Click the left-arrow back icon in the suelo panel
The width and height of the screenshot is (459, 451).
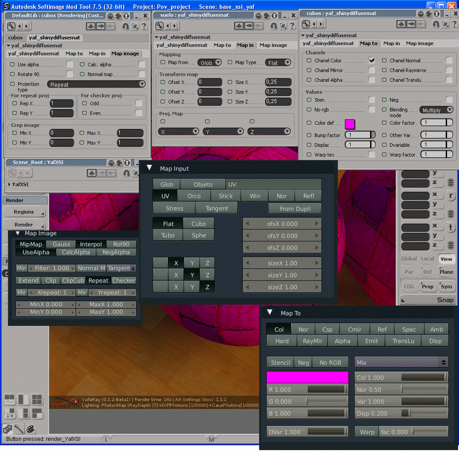click(x=249, y=26)
